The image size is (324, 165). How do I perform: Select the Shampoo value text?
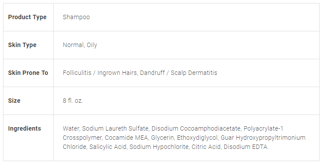[x=76, y=17]
